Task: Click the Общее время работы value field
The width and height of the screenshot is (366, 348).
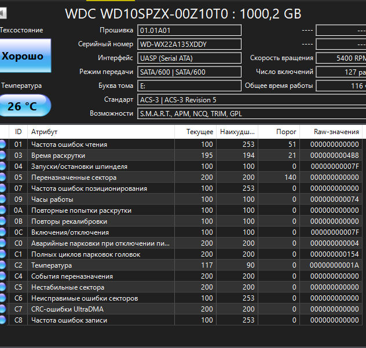Action: coord(341,86)
